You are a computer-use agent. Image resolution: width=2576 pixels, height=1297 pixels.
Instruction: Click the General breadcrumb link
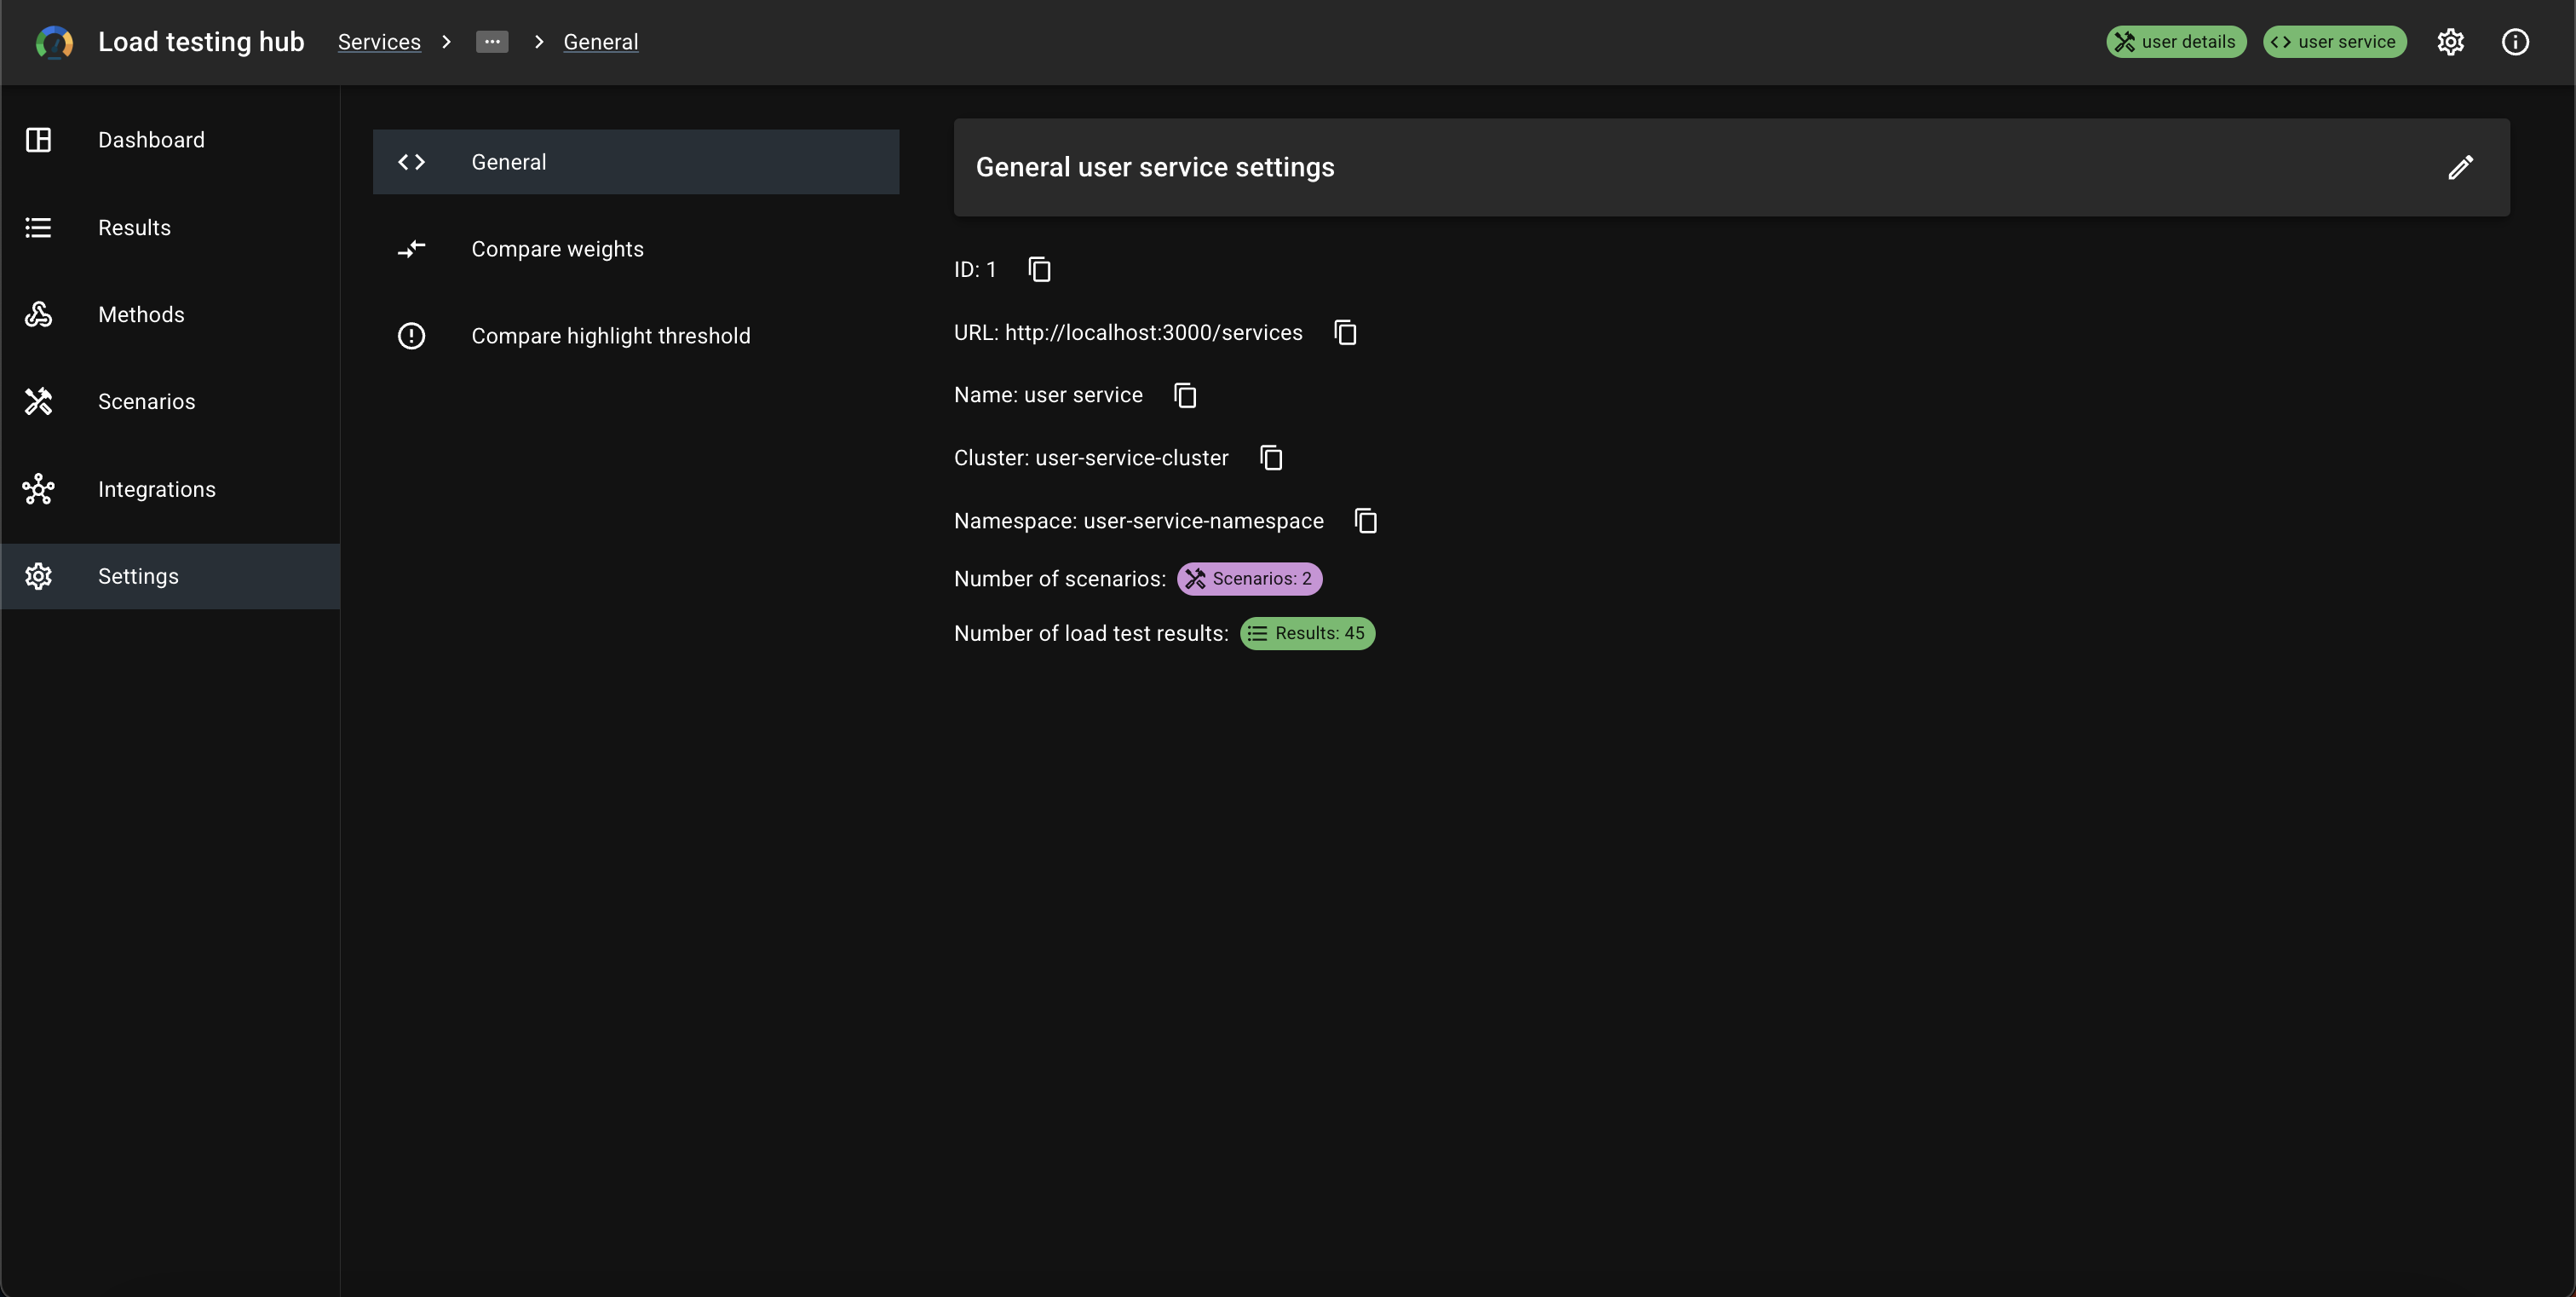[601, 42]
